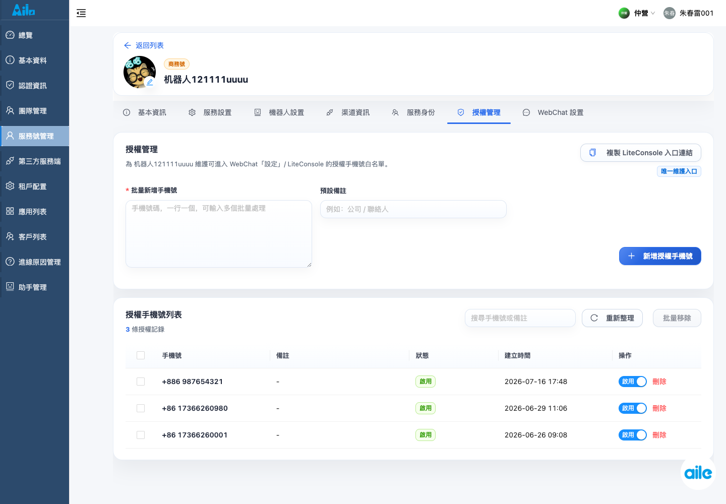Image resolution: width=726 pixels, height=504 pixels.
Task: Switch to the 基本資訊 tab
Action: coord(145,112)
